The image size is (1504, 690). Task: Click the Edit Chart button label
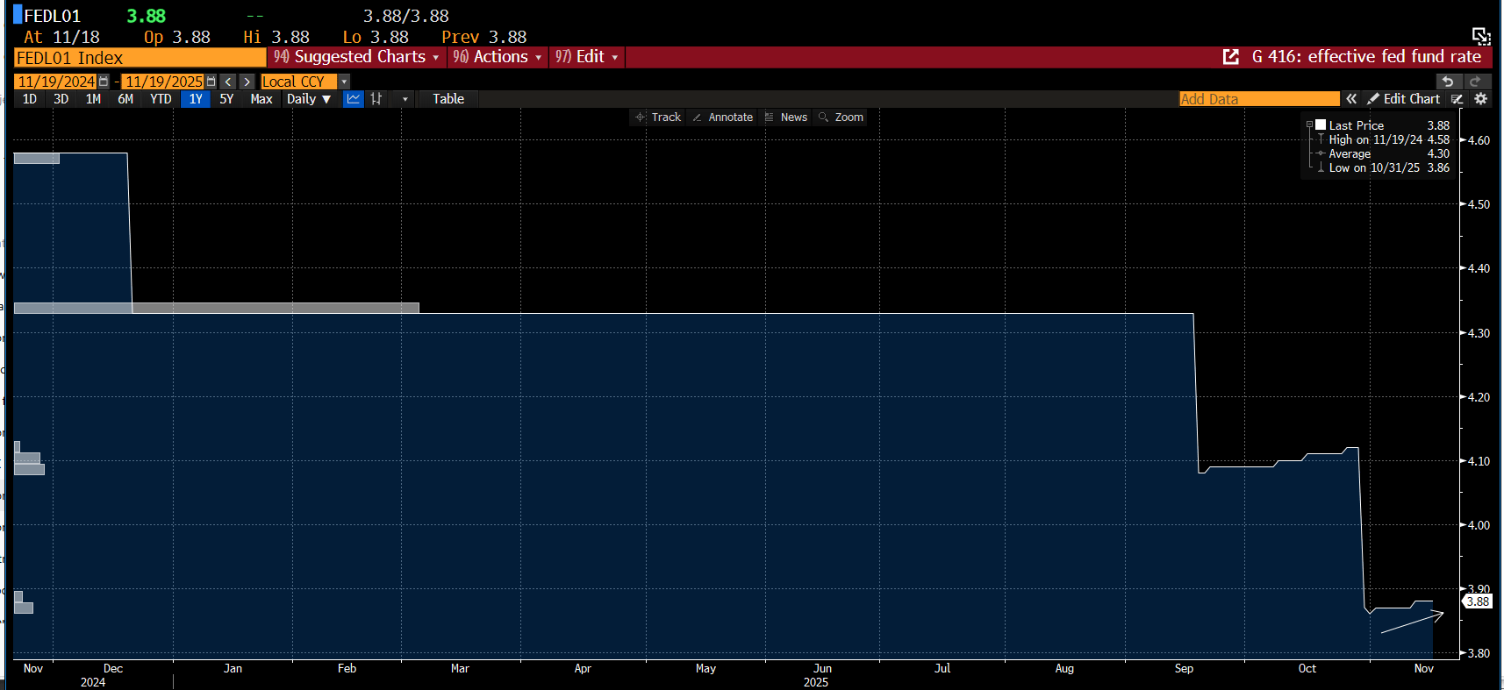[1412, 99]
